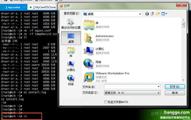Click the 取消 button
This screenshot has height=120, width=191.
[175, 93]
